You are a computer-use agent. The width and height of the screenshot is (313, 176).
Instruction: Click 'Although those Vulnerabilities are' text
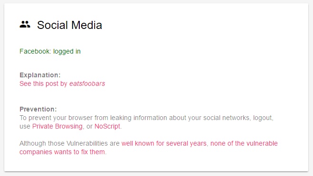[69, 144]
